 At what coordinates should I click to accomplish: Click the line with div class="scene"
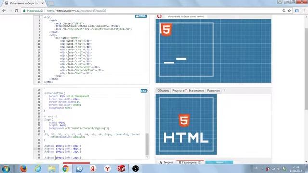(67, 38)
